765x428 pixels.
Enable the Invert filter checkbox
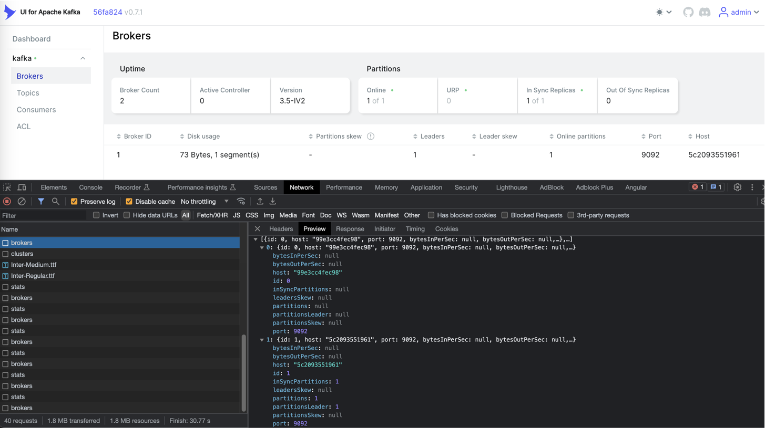96,215
